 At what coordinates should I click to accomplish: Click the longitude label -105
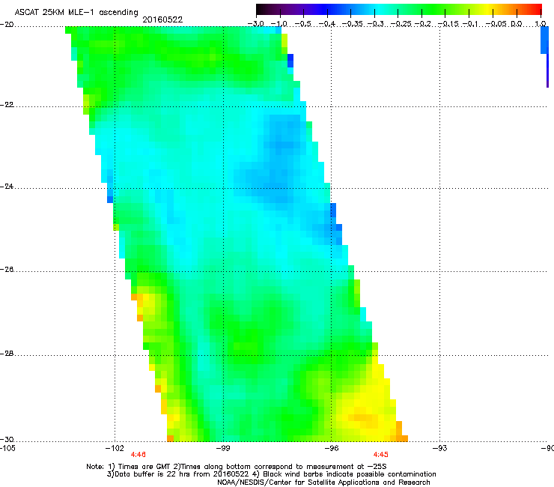click(7, 449)
